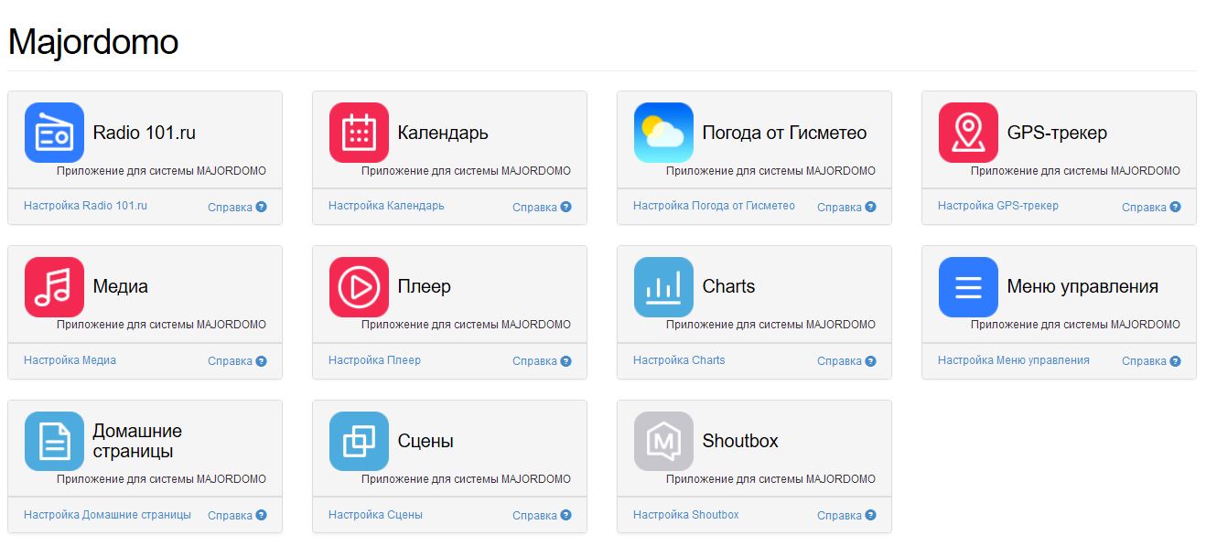Viewport: 1206px width, 546px height.
Task: Click the Погода от Гисметео title text
Action: point(784,133)
